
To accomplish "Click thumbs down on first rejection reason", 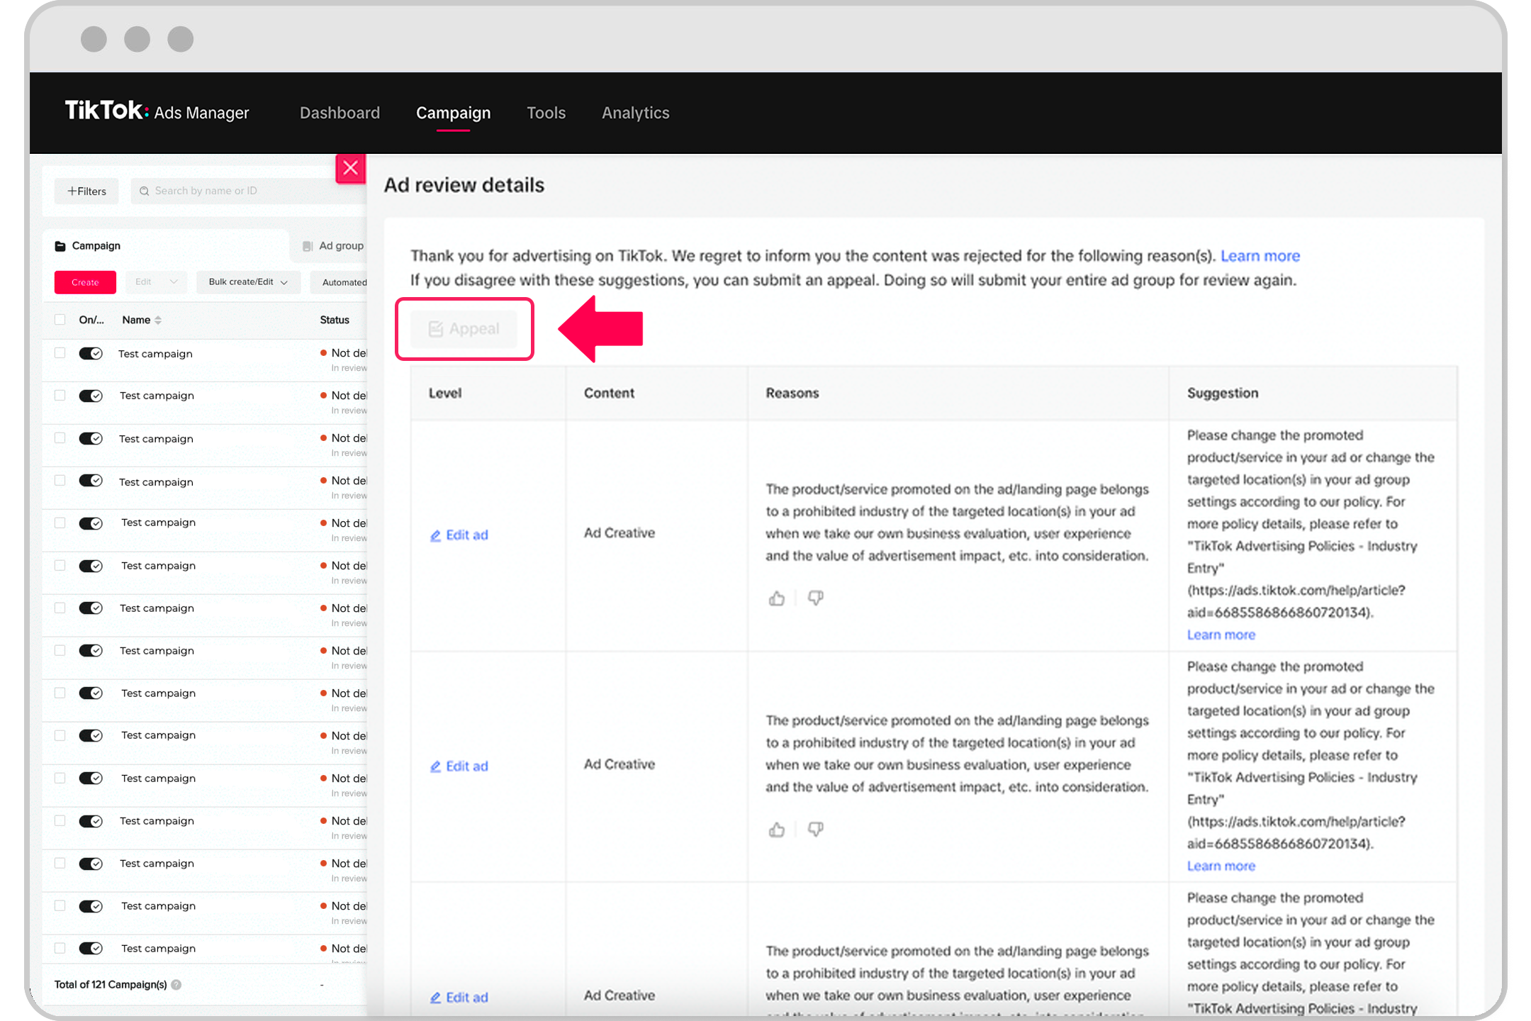I will point(816,598).
